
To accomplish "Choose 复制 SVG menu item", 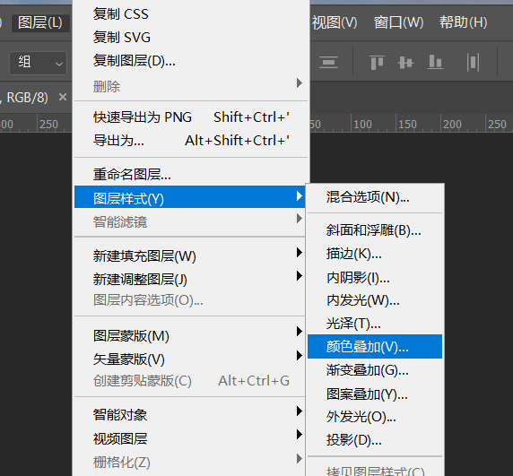I will click(191, 38).
